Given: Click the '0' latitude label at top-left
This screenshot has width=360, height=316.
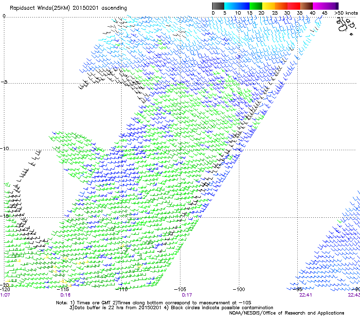Looking at the screenshot, I should click(x=4, y=16).
